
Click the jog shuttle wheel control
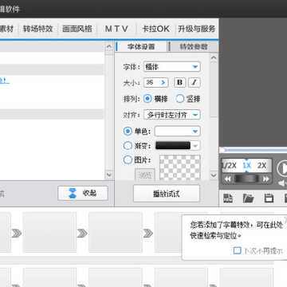coord(246,179)
